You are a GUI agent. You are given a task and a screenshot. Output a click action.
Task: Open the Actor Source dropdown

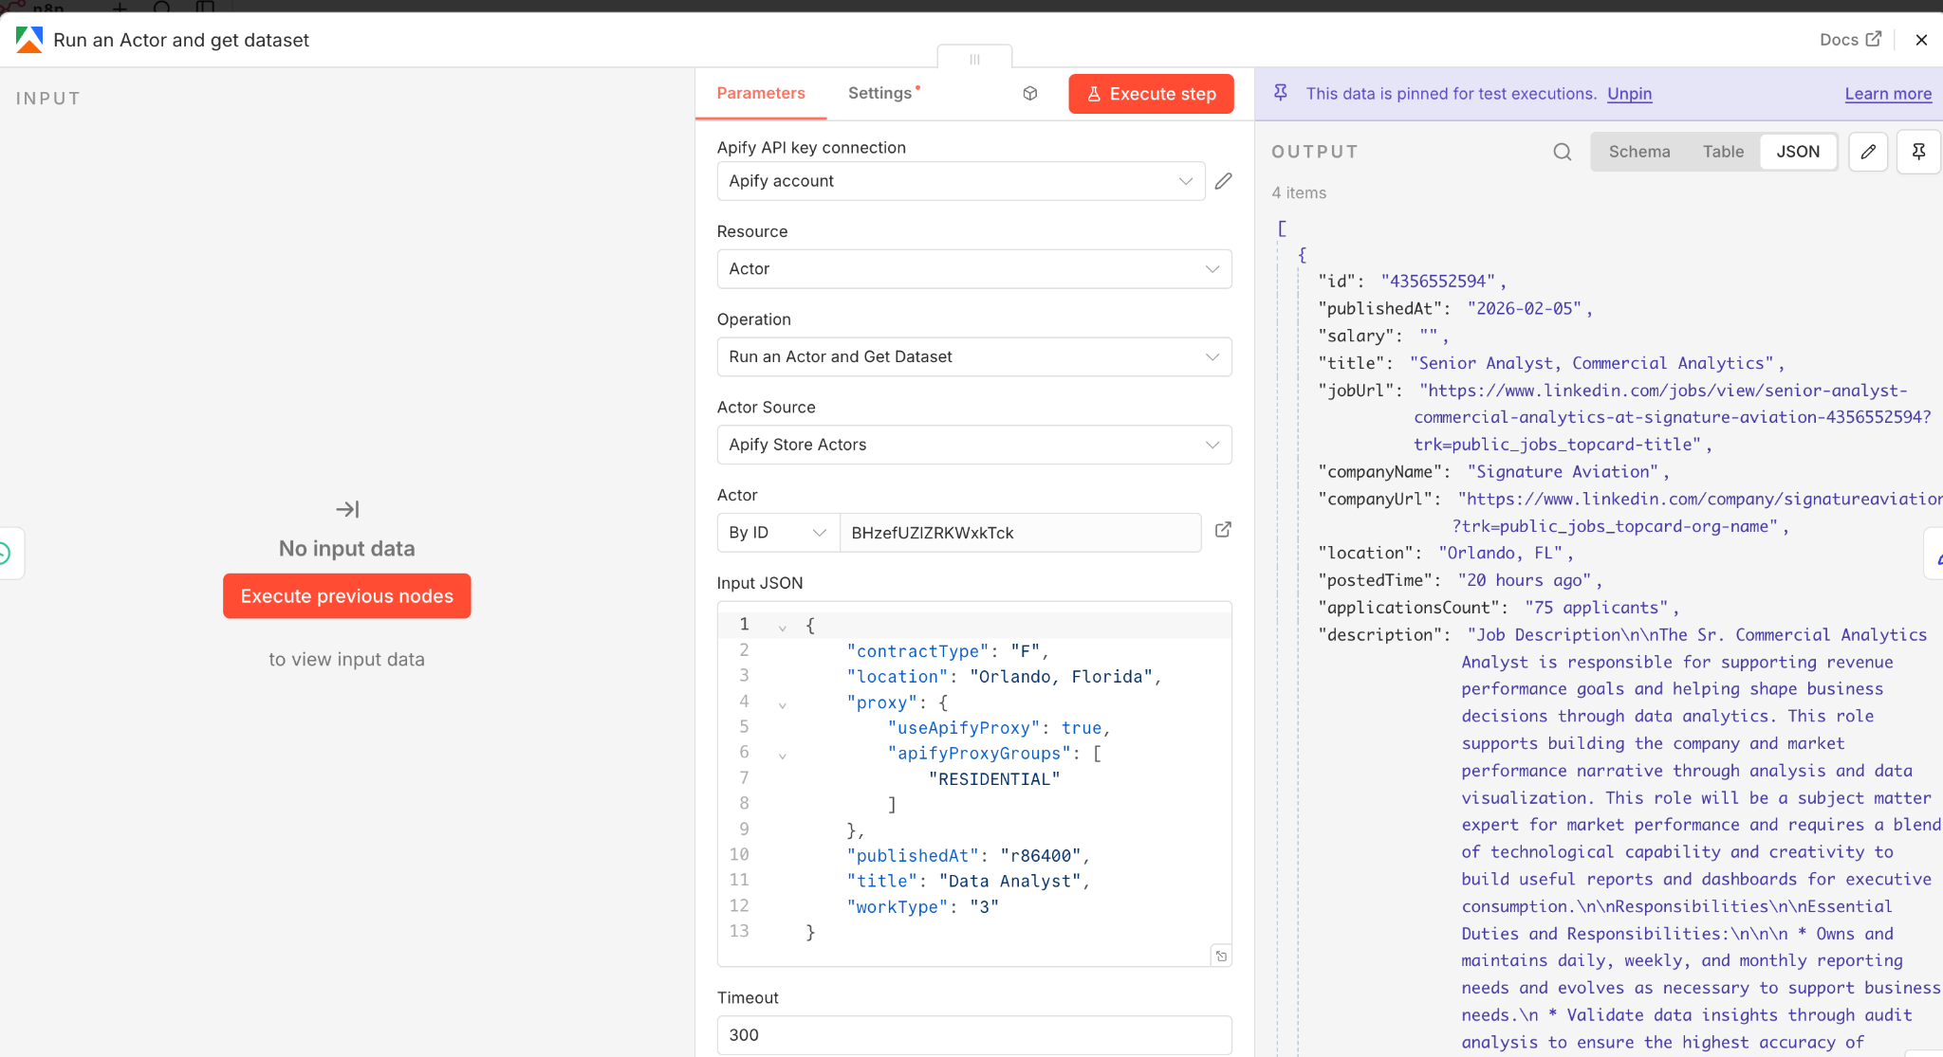[x=973, y=445]
